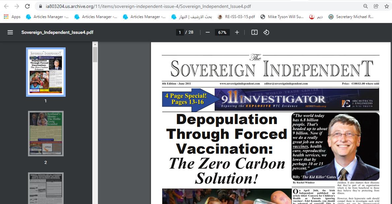
Task: Select page 3 thumbnail
Action: coord(46,188)
